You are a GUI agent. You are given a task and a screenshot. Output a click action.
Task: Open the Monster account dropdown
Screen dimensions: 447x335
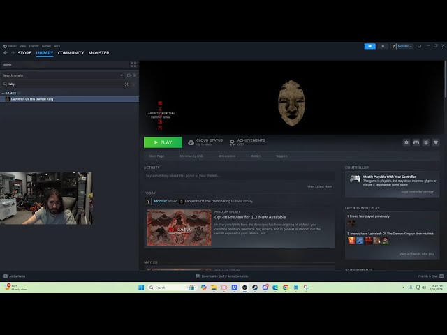[x=404, y=46]
